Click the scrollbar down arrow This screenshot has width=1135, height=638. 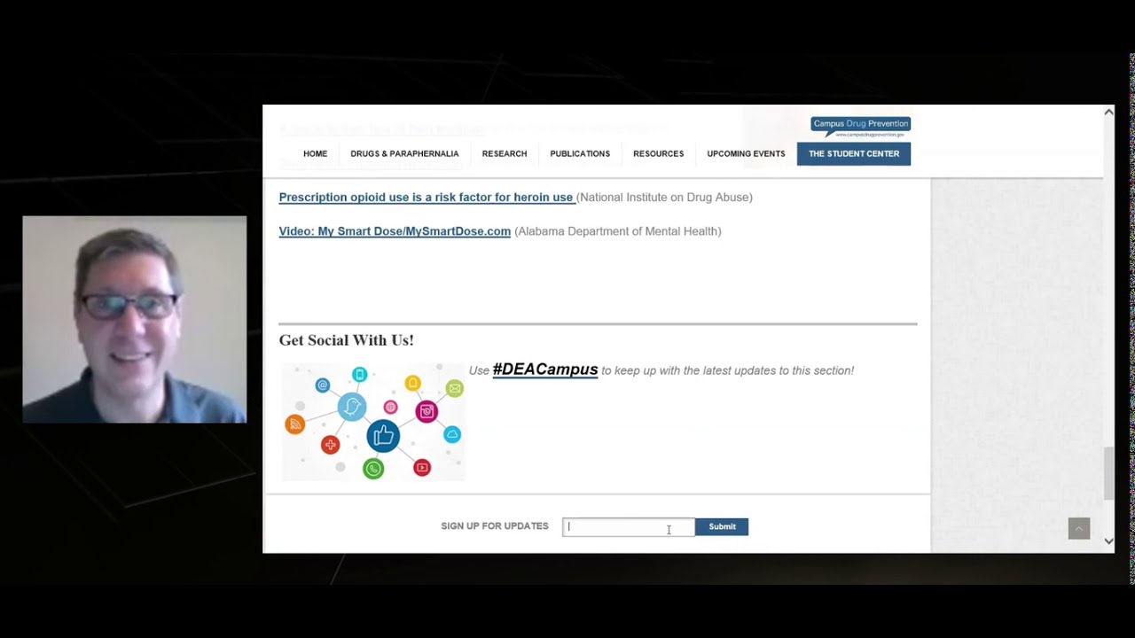pyautogui.click(x=1108, y=541)
